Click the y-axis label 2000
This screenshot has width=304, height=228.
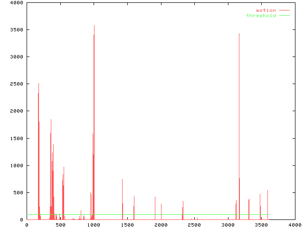(x=17, y=111)
